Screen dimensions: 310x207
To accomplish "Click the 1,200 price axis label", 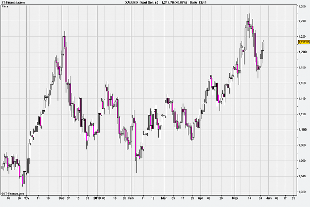I will point(302,52).
